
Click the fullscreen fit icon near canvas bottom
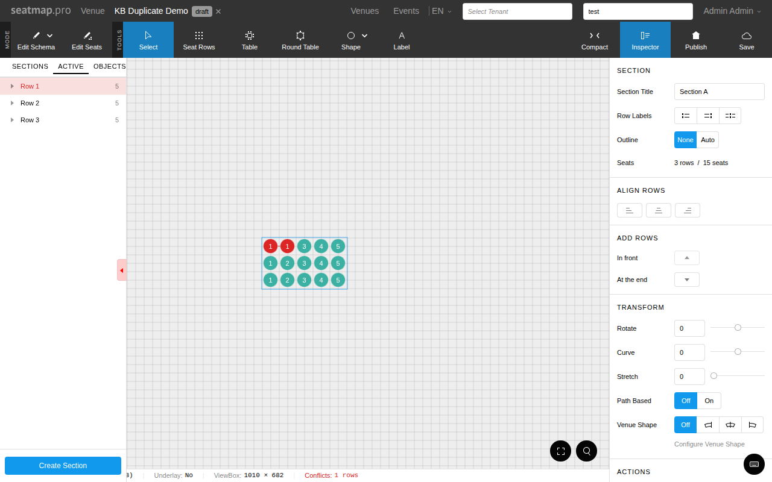point(560,451)
